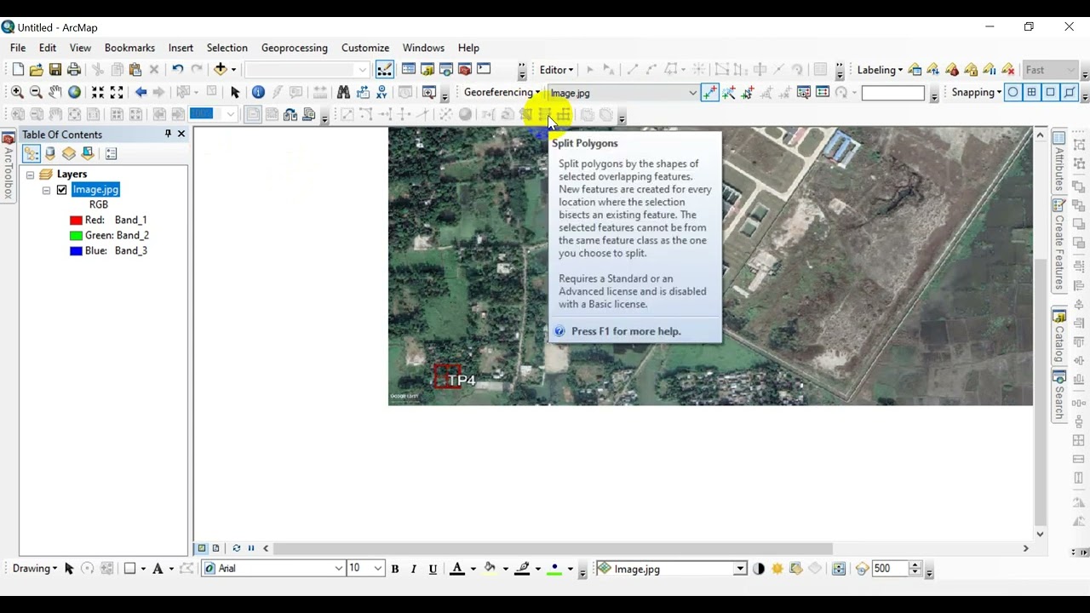Open the ArcToolbox window icon
This screenshot has height=613, width=1090.
point(465,70)
